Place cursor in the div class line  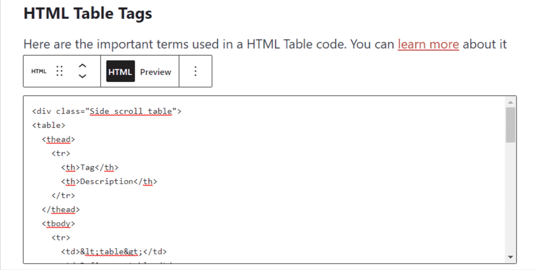pyautogui.click(x=107, y=111)
